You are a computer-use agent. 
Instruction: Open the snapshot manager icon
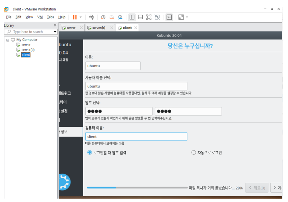coord(120,17)
